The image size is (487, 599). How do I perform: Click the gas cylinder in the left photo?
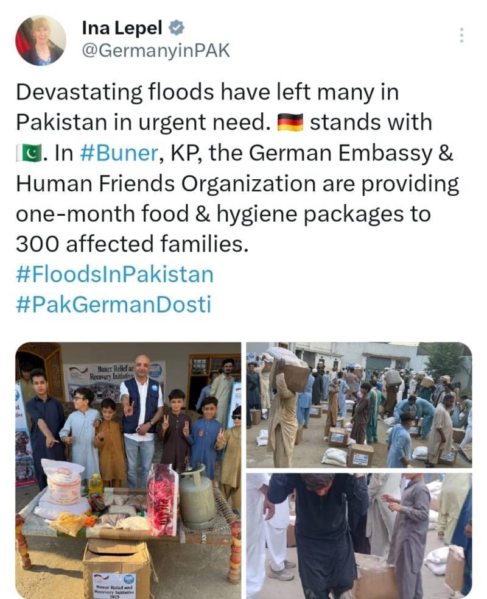point(197,498)
